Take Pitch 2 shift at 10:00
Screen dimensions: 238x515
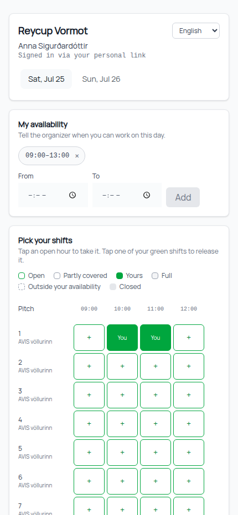pos(122,366)
